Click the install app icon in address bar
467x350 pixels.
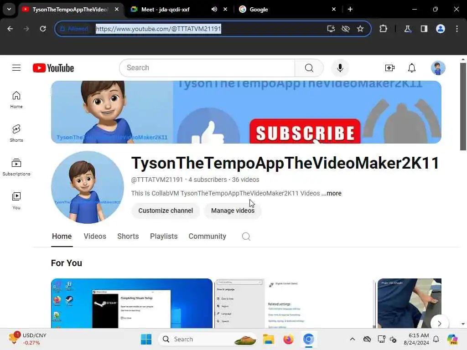point(331,29)
